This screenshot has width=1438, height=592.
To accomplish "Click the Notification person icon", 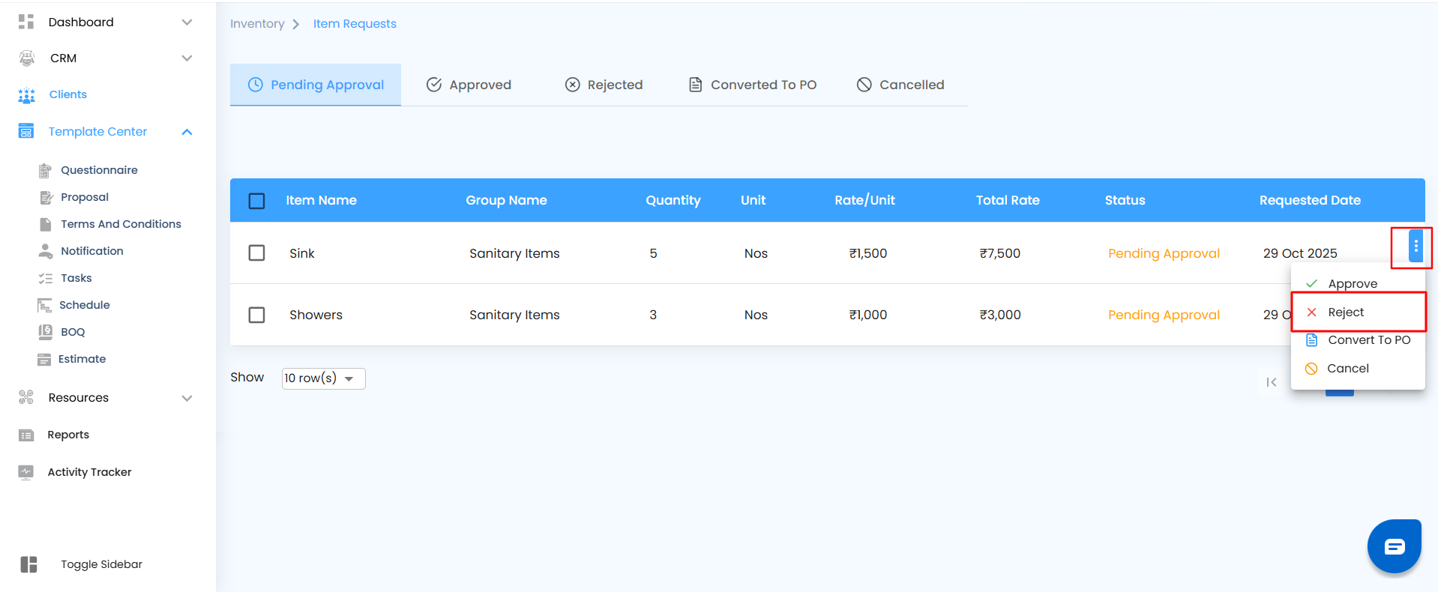I will (46, 251).
